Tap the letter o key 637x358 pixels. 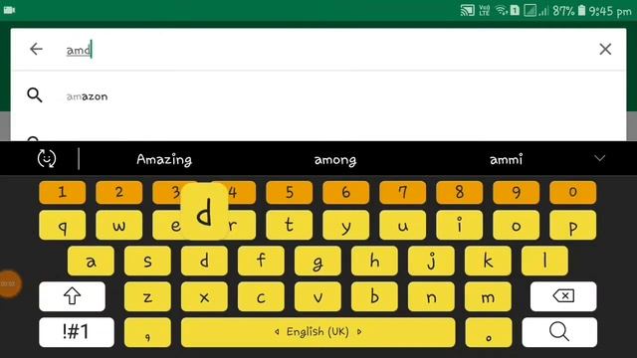[x=516, y=225]
